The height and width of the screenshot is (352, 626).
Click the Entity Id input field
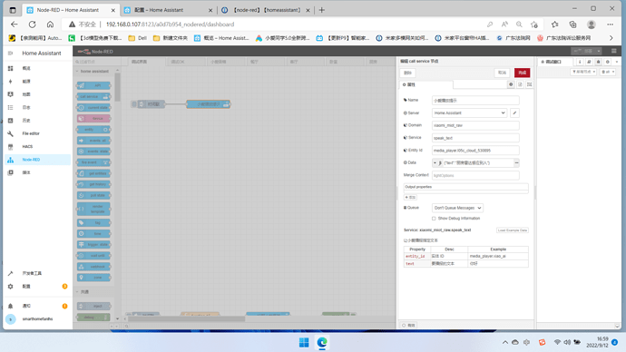pyautogui.click(x=475, y=151)
